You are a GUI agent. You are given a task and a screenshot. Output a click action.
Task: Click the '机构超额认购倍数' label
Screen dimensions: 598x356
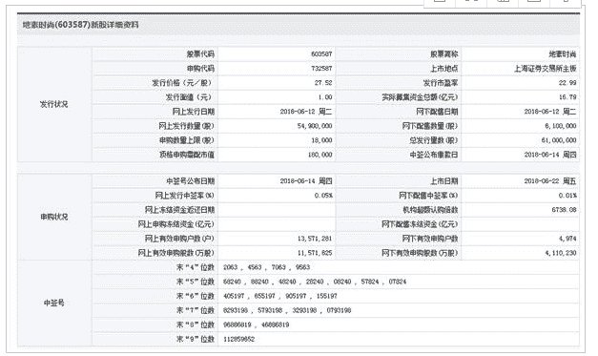(430, 210)
